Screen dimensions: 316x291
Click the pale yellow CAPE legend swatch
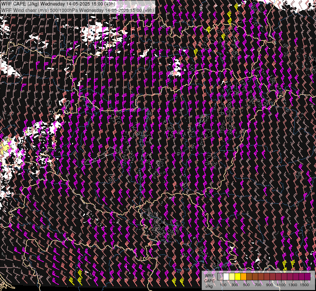[232, 277]
